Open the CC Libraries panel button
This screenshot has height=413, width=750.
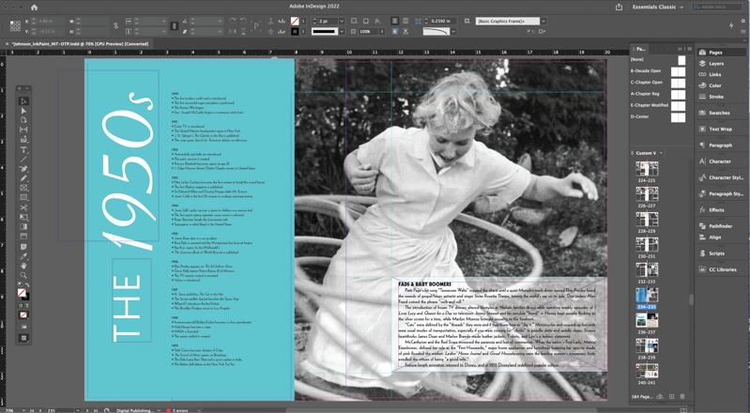(x=720, y=269)
